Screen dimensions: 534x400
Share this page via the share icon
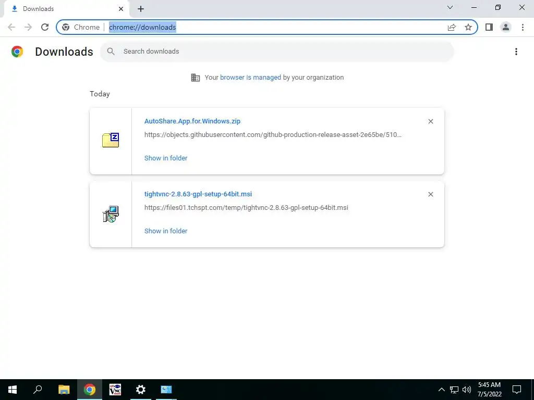click(452, 27)
